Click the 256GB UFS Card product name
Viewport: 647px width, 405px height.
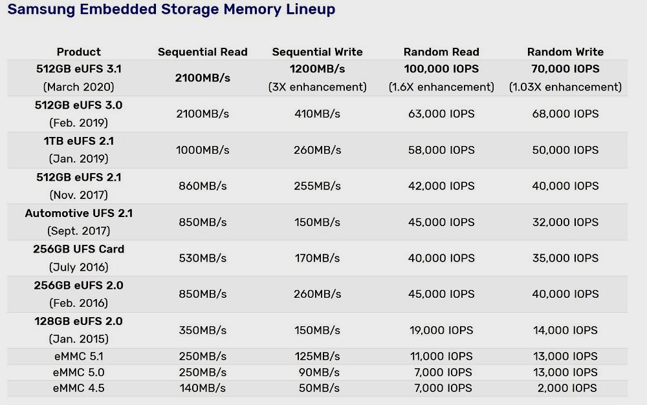(x=79, y=249)
